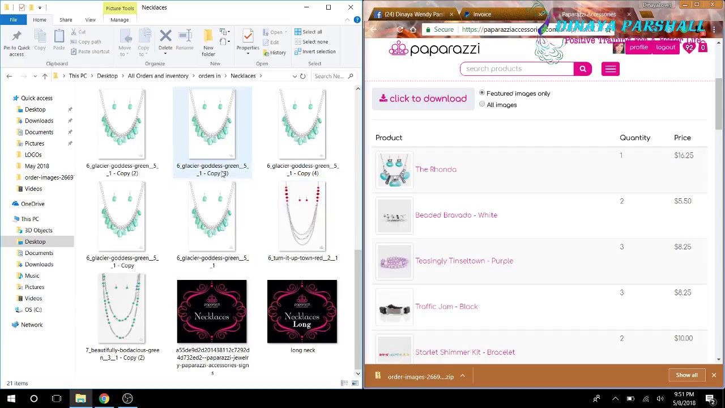
Task: Open address bar history dropdown
Action: click(294, 76)
